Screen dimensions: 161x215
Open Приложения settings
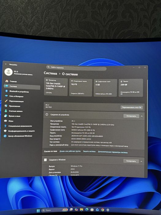tap(13, 106)
